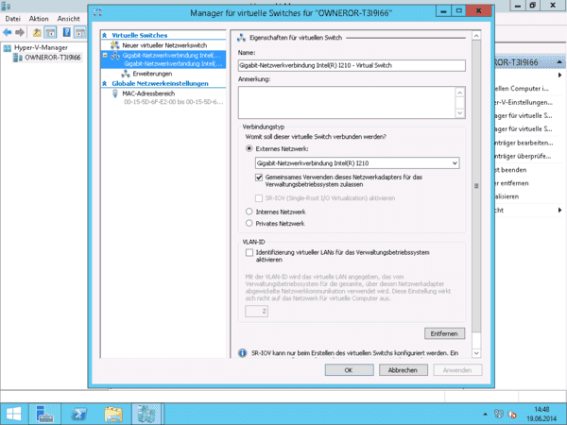
Task: Click the Actions pane collapse arrow beside ROR-T3I9I66
Action: click(x=559, y=62)
